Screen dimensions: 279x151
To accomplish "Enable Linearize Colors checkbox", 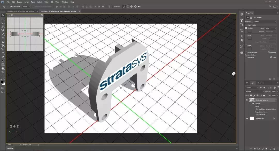I will tap(246, 53).
